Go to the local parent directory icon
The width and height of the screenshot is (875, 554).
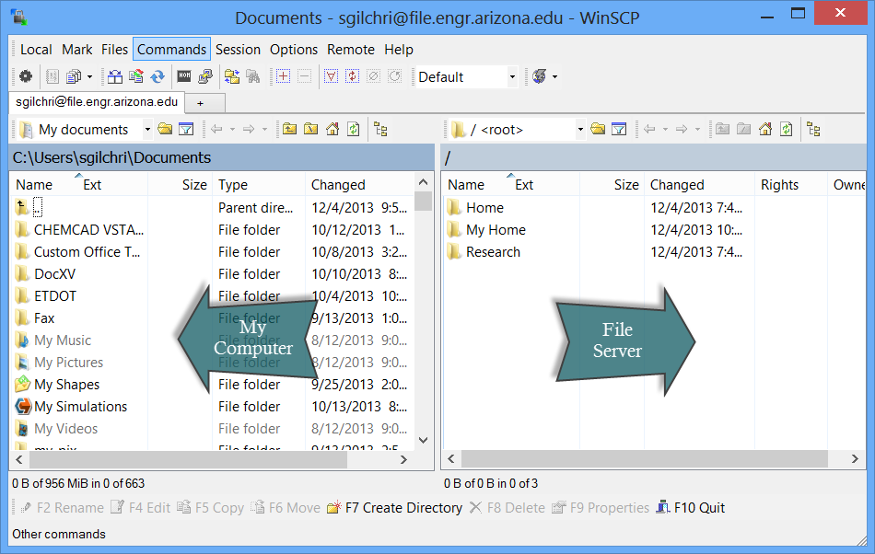pos(289,130)
